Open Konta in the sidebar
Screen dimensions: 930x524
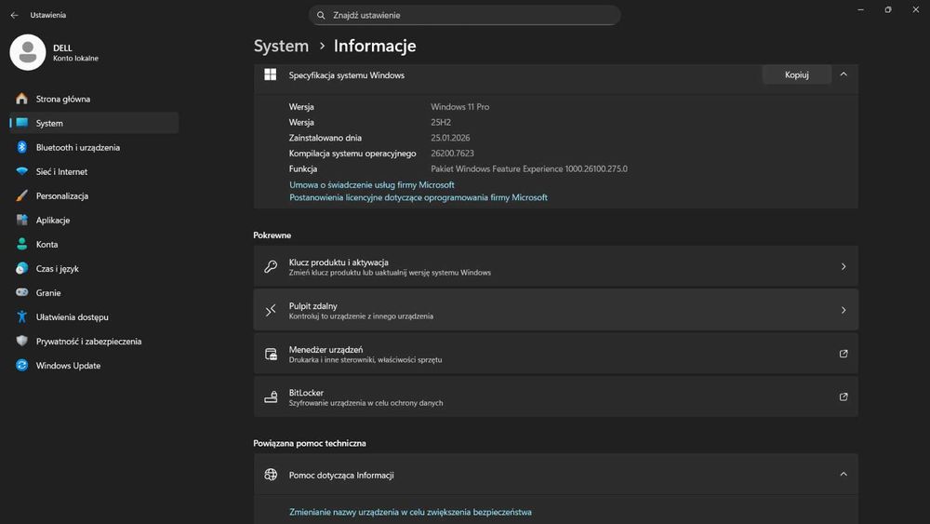click(x=94, y=244)
